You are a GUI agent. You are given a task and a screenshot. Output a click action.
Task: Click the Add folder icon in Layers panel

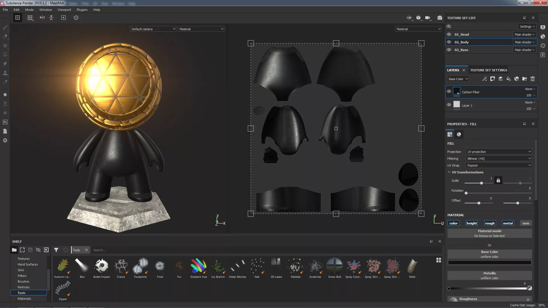(525, 79)
